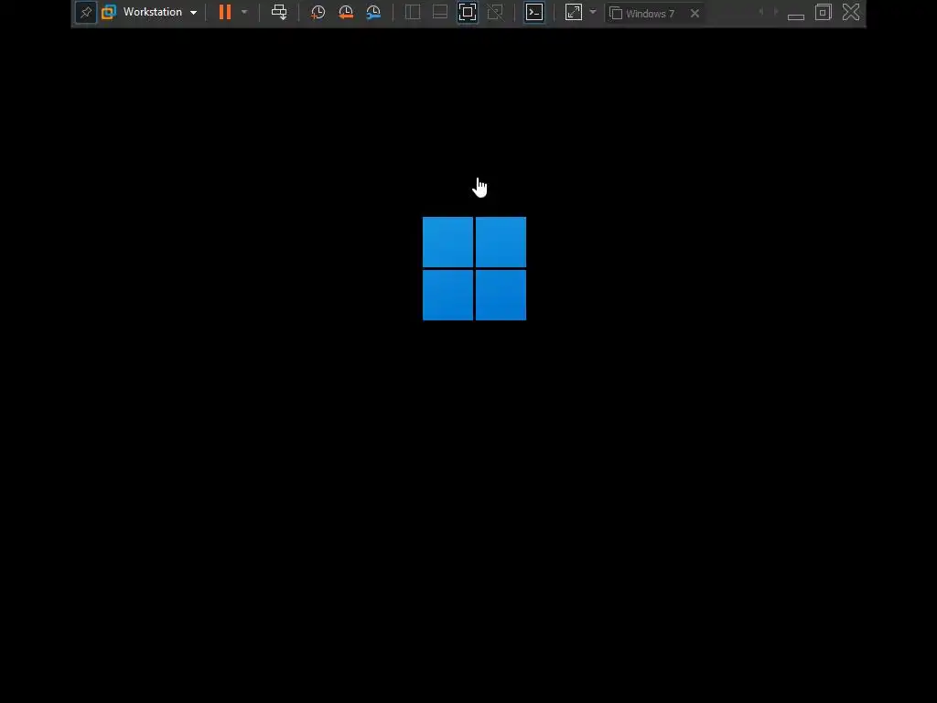Open the console view icon
937x703 pixels.
tap(534, 12)
